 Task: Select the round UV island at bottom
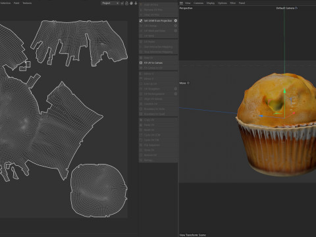pos(99,190)
